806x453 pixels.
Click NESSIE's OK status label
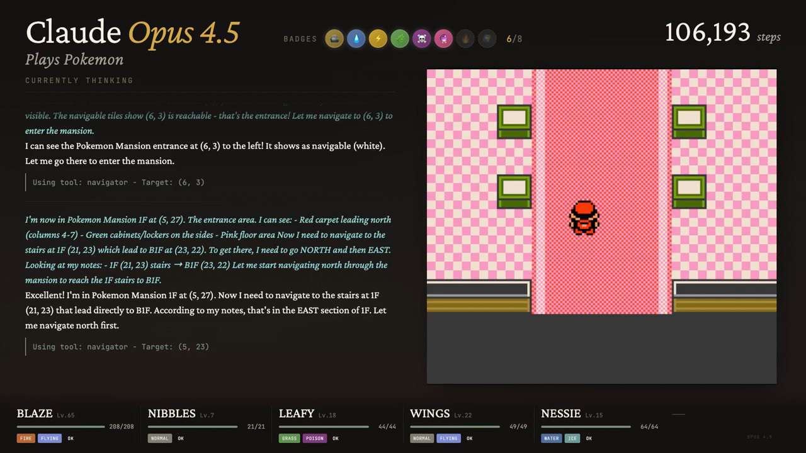(x=589, y=439)
